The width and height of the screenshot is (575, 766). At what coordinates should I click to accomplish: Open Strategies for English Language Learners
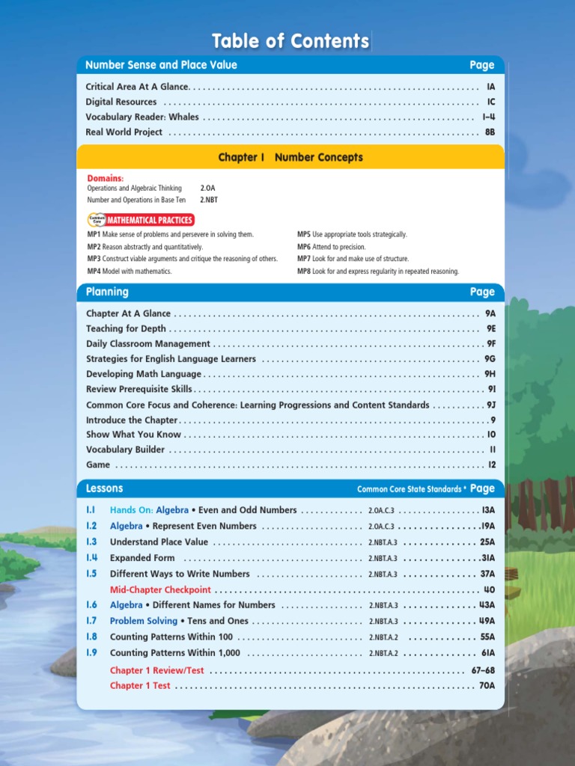290,359
